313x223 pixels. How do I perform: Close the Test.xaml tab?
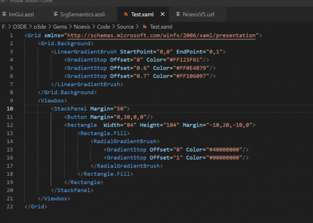163,14
